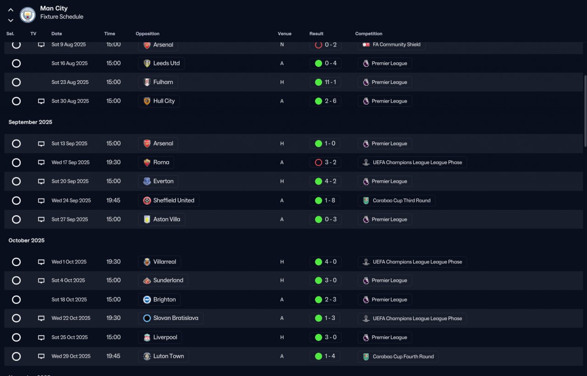Viewport: 587px width, 376px height.
Task: Sort fixtures by Date column header
Action: point(56,34)
